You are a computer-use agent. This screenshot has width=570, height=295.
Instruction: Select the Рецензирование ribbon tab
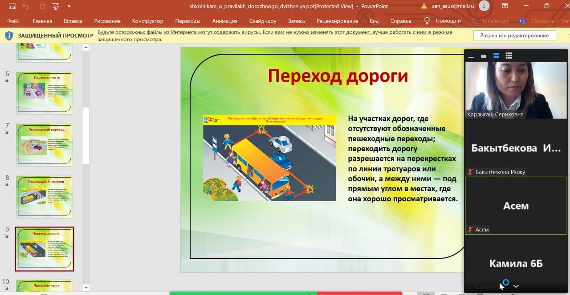[x=337, y=21]
